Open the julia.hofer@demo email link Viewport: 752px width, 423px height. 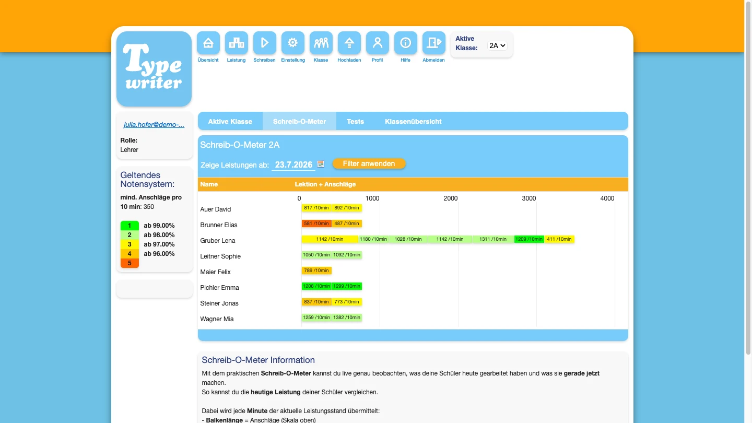154,125
